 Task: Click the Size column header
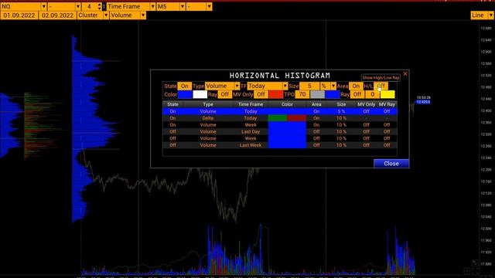[x=341, y=104]
